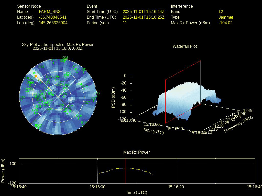
Task: Click the Event Start Time value
Action: click(x=143, y=11)
